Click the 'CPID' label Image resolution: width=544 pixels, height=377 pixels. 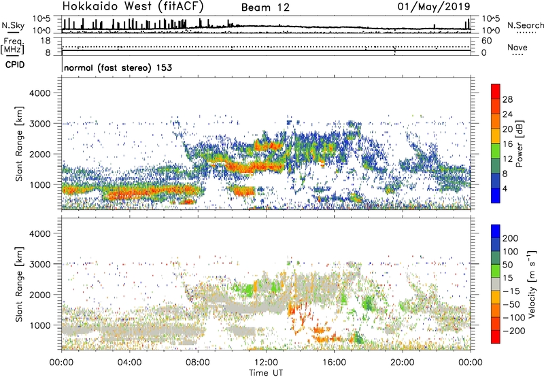pos(15,65)
